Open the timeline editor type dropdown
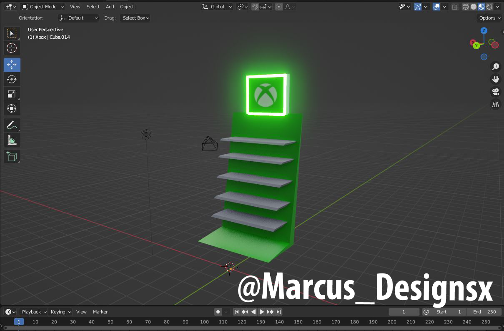 tap(10, 312)
